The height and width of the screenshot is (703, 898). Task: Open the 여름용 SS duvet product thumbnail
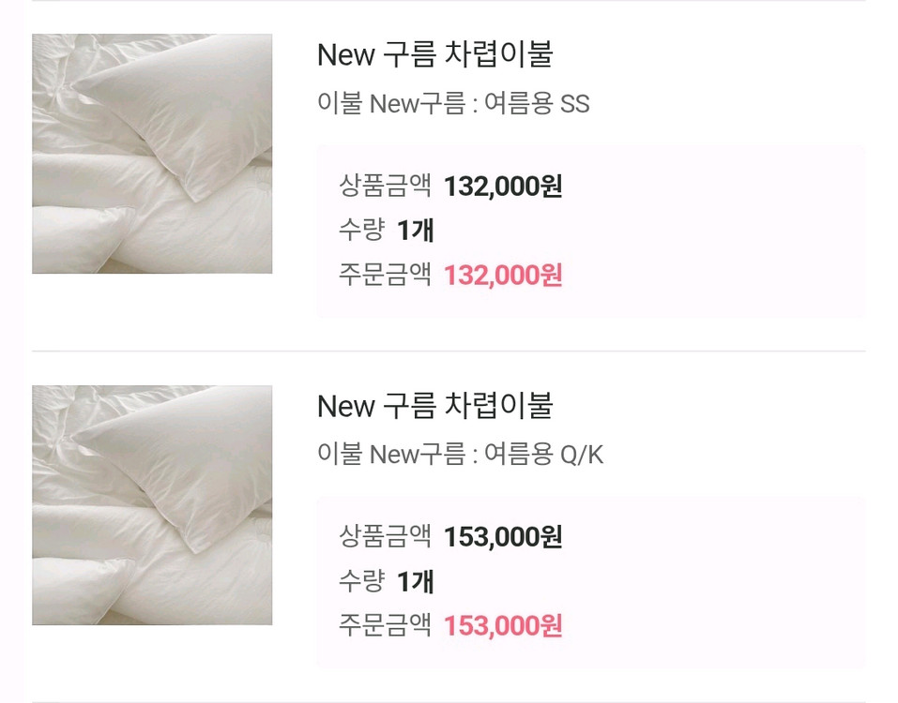[152, 154]
